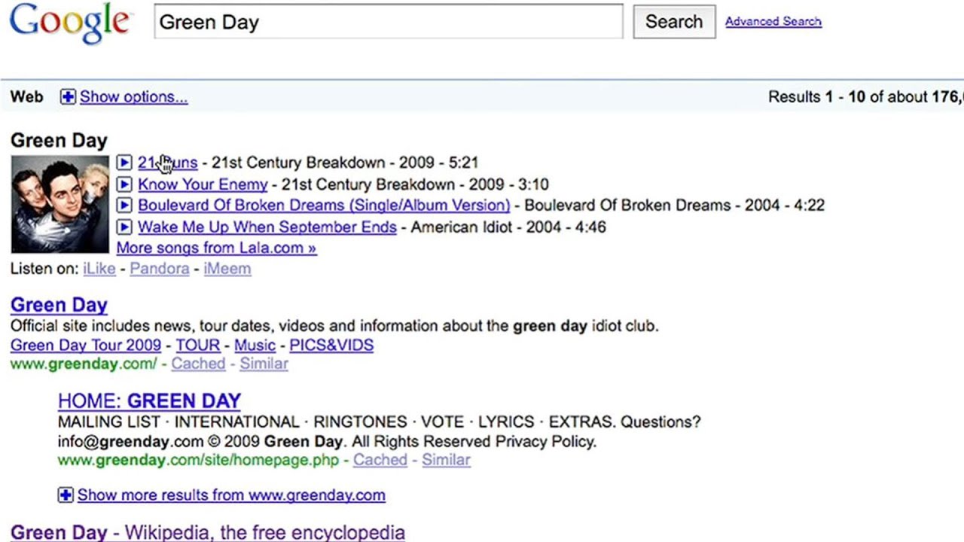Click the info@greenday.com © 2009 snippet line

click(327, 441)
